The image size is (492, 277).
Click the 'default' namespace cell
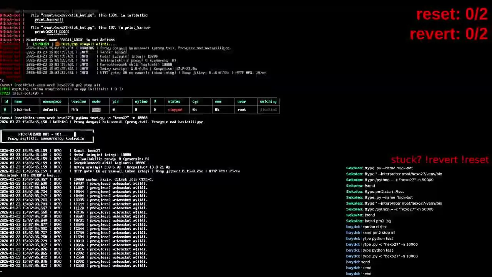point(50,110)
